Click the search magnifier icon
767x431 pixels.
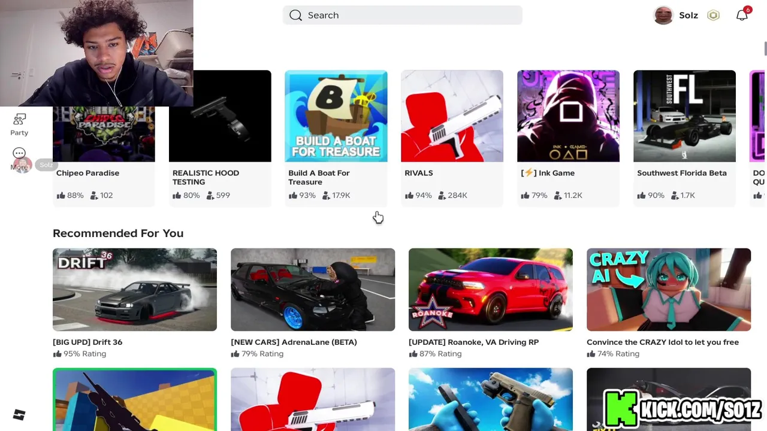[295, 15]
